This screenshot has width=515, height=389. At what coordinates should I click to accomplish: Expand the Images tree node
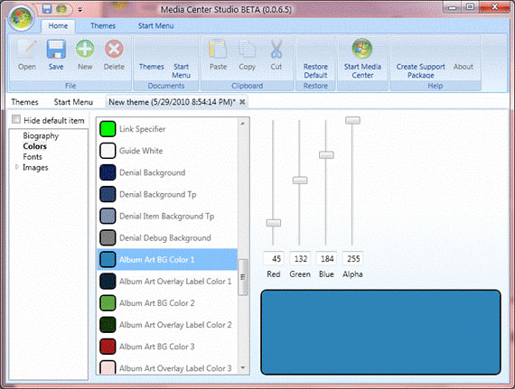17,167
